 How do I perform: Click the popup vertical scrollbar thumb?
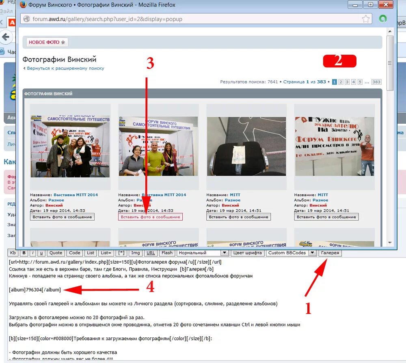pos(390,63)
